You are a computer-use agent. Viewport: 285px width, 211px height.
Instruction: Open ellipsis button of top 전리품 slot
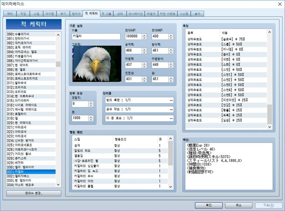pos(171,100)
